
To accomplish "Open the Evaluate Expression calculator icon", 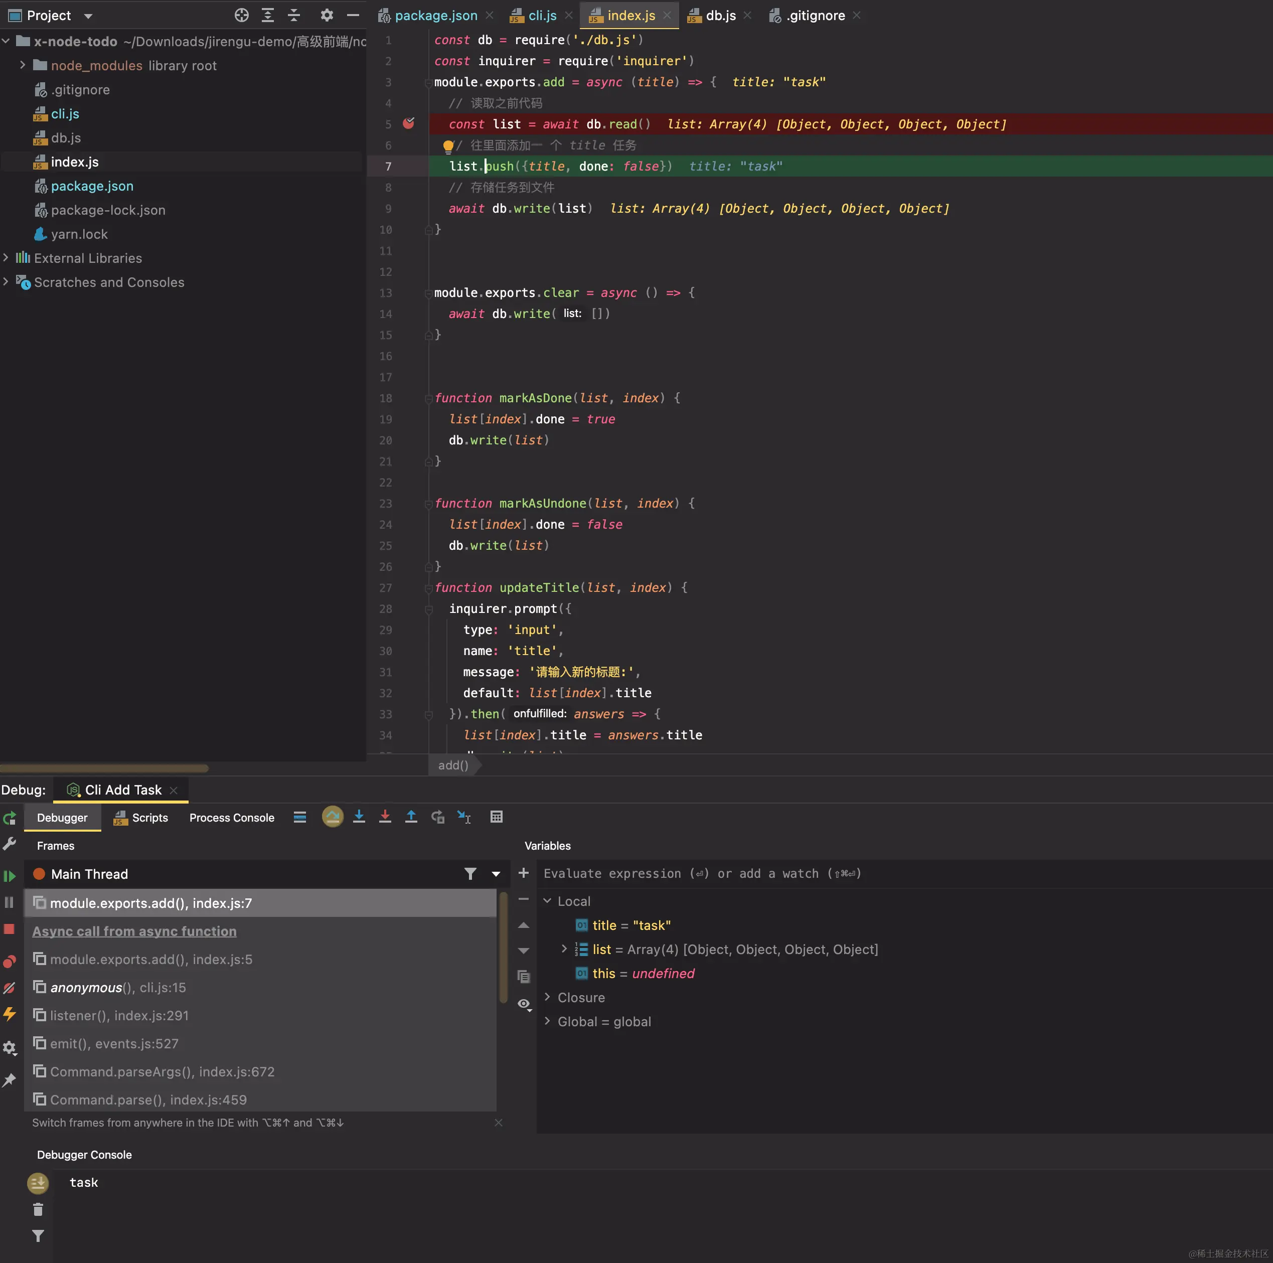I will [x=497, y=817].
